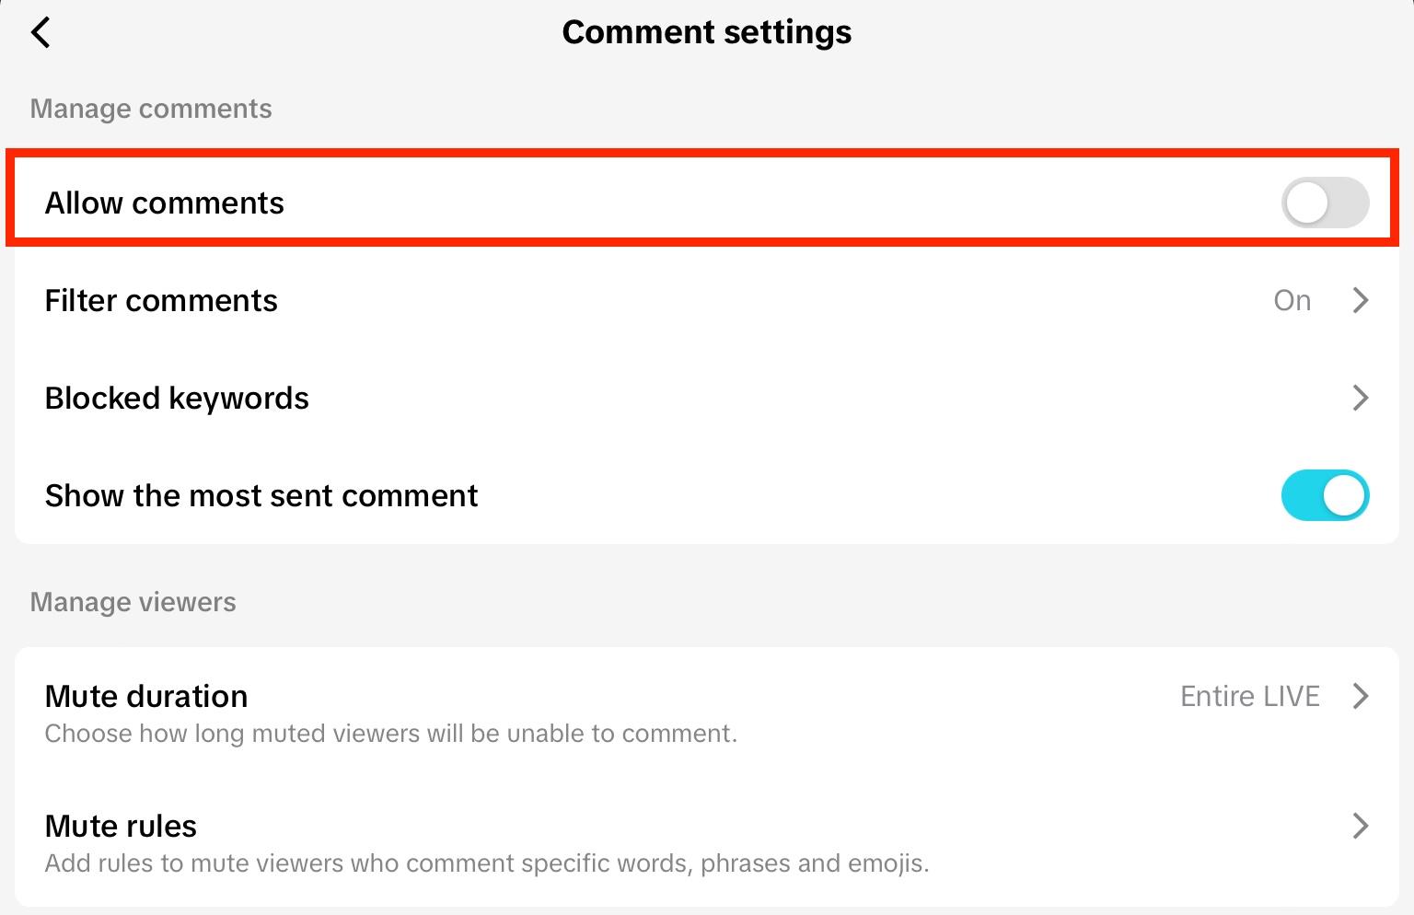
Task: Expand Mute duration using its chevron
Action: pyautogui.click(x=1360, y=696)
